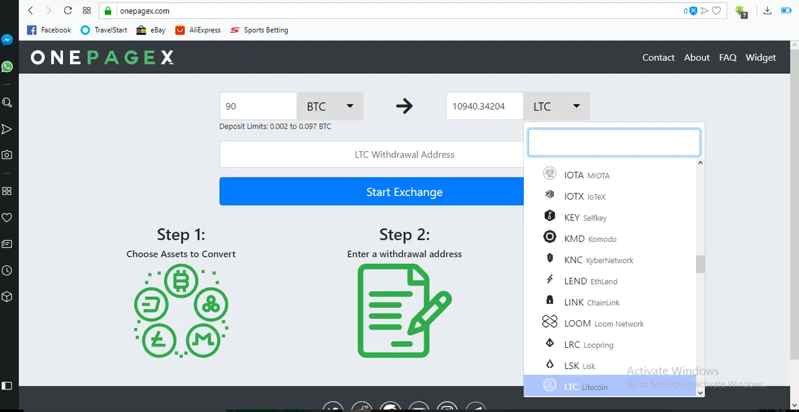799x412 pixels.
Task: Go back with the browser back arrow
Action: pos(31,11)
